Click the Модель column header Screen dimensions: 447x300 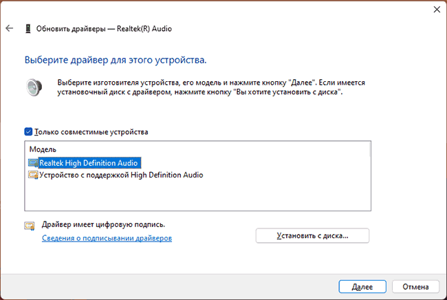[x=43, y=149]
